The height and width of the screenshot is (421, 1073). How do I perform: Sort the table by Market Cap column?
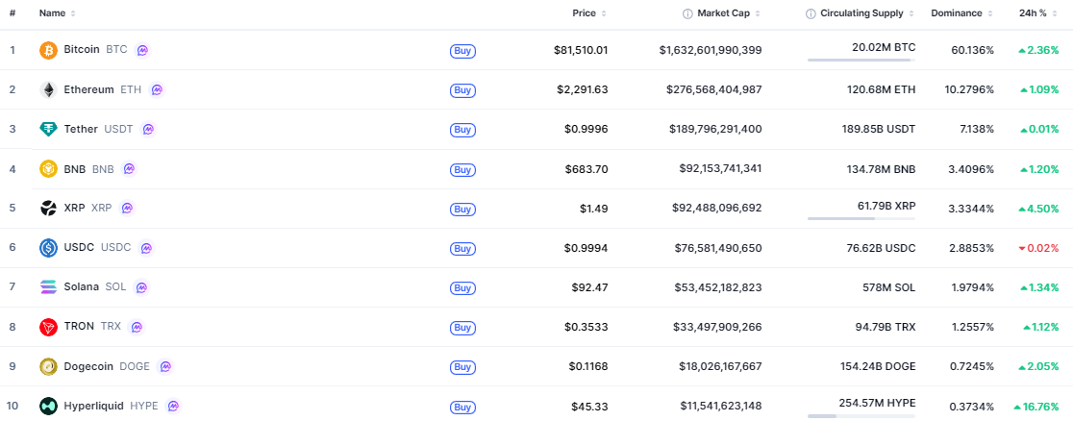click(x=729, y=13)
